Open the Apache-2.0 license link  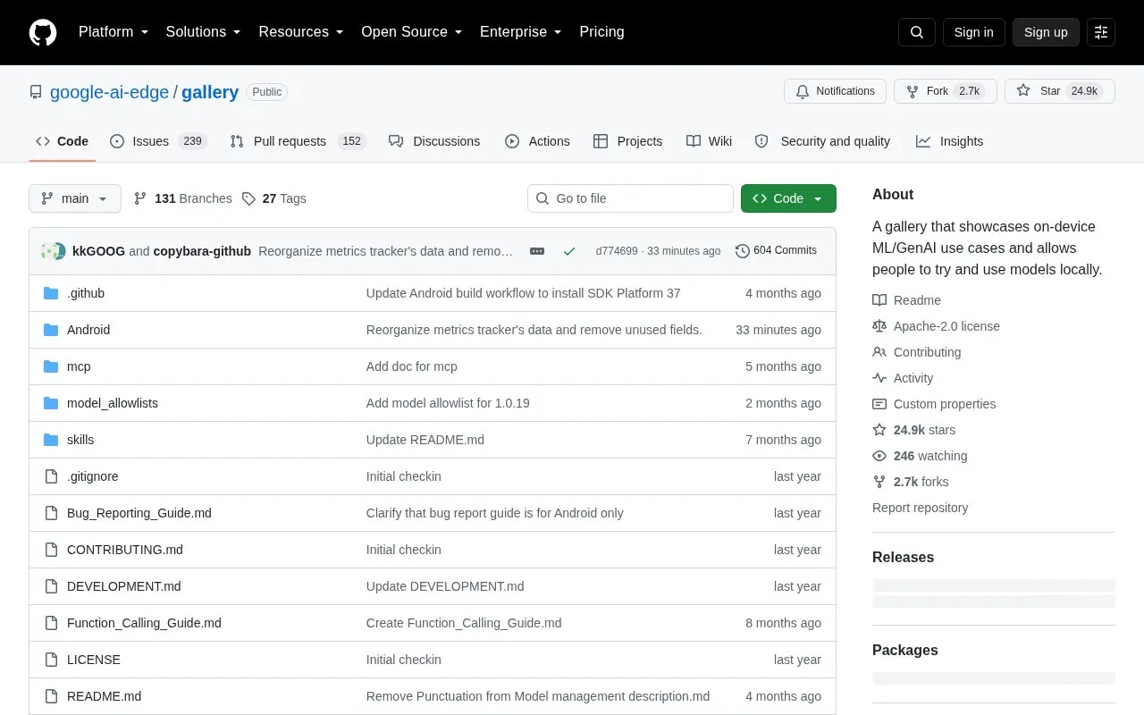[x=936, y=326]
